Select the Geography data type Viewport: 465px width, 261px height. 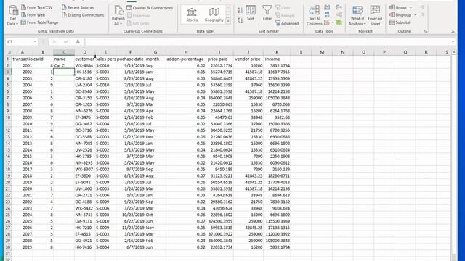214,14
